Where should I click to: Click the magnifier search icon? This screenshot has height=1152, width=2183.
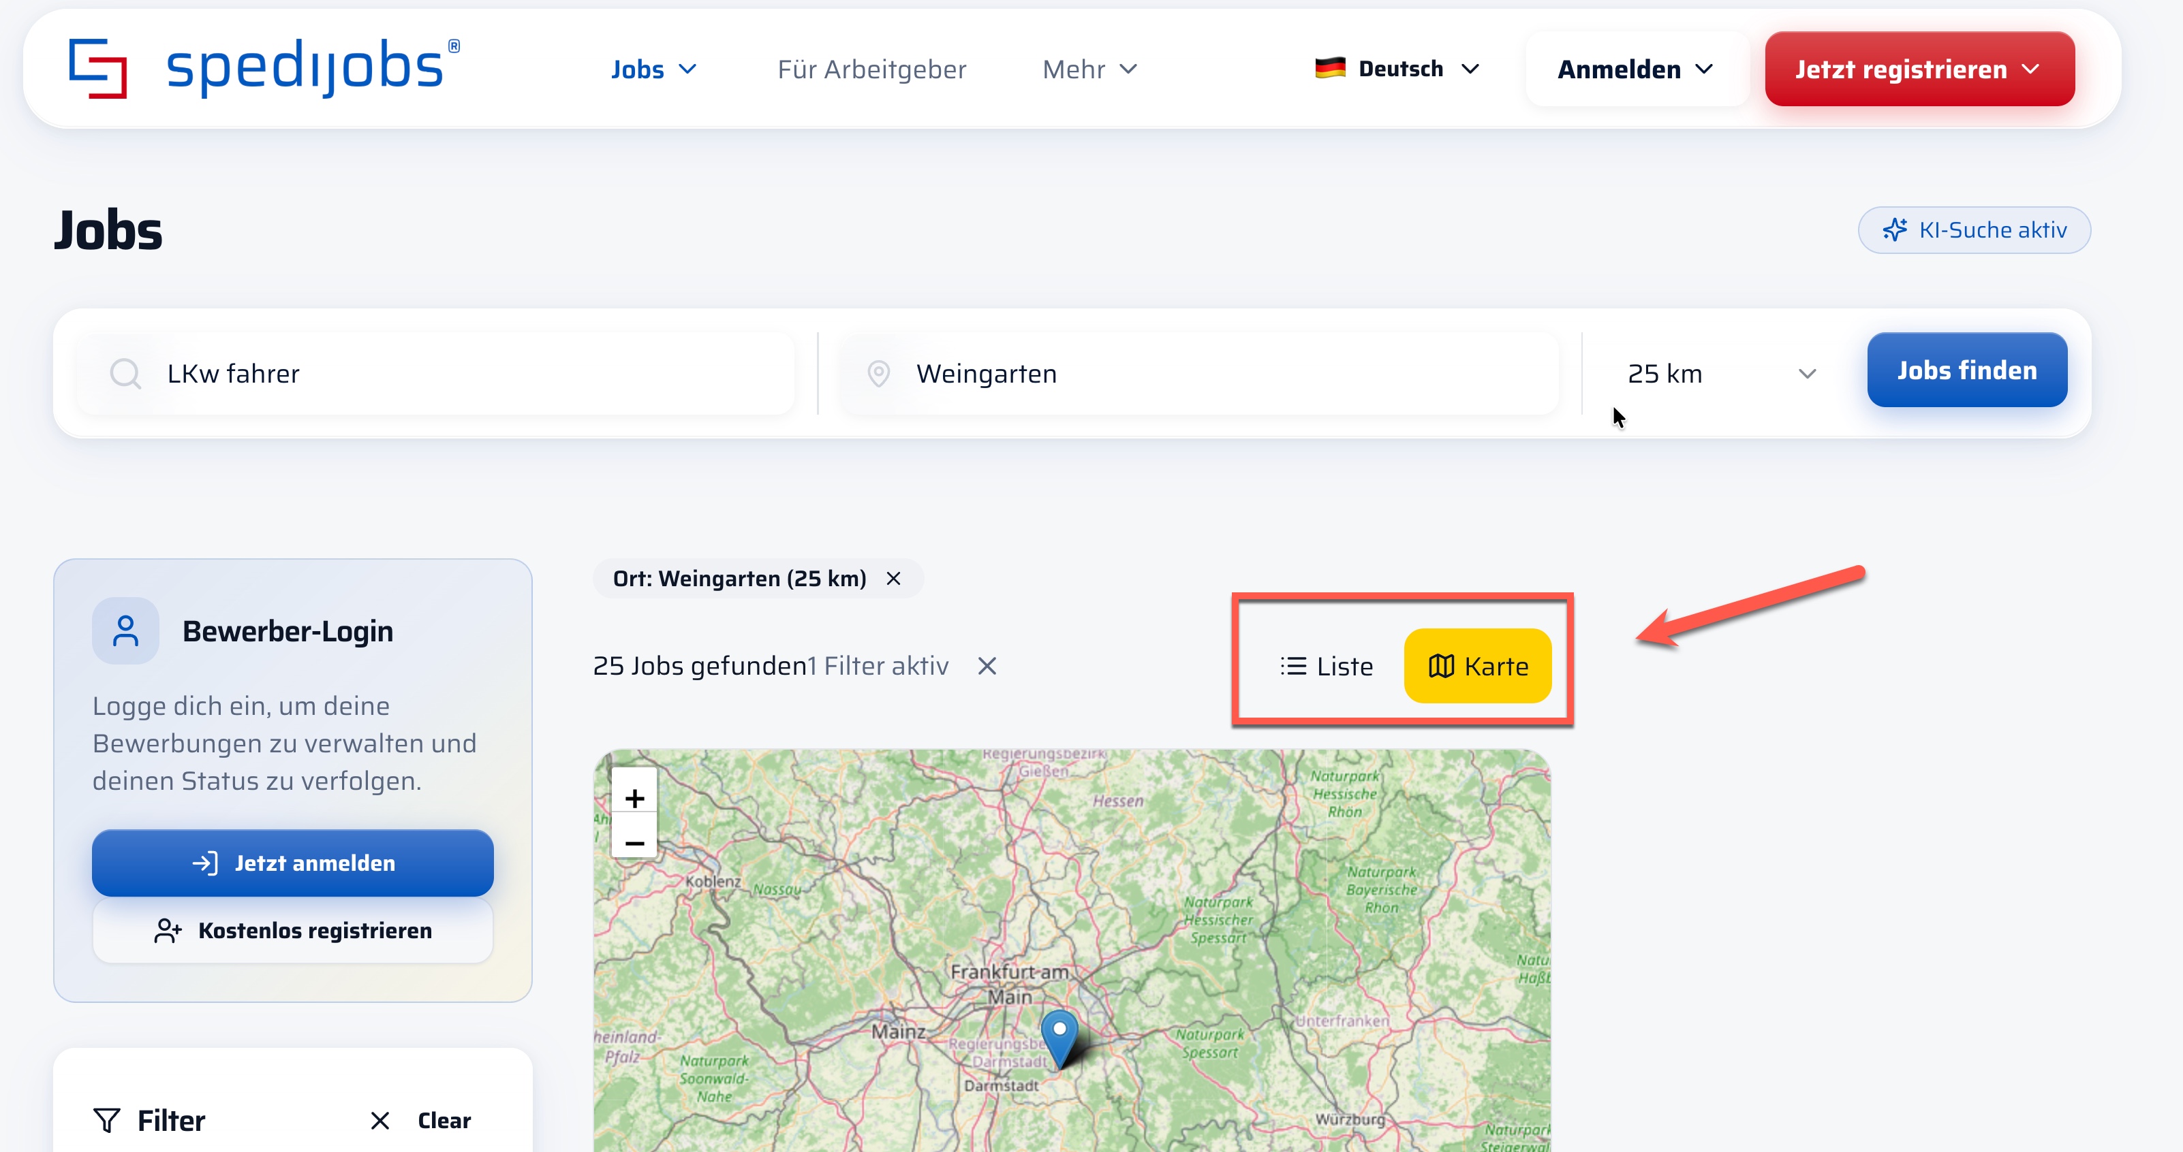point(125,374)
